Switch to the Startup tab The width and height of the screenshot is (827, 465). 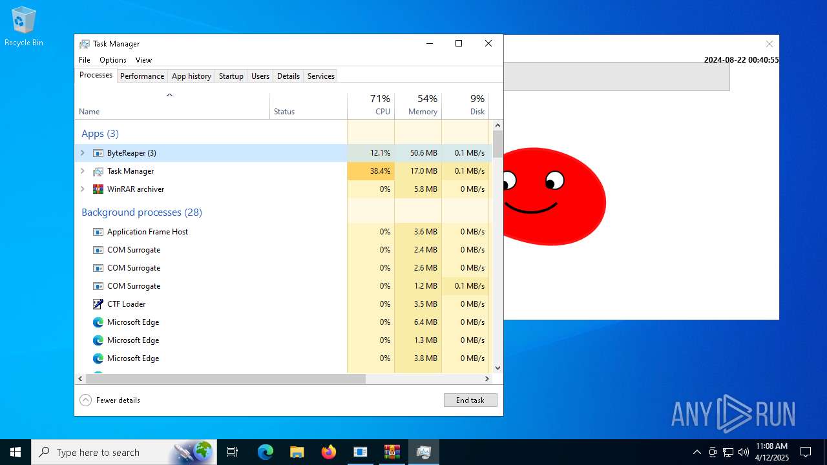[231, 76]
